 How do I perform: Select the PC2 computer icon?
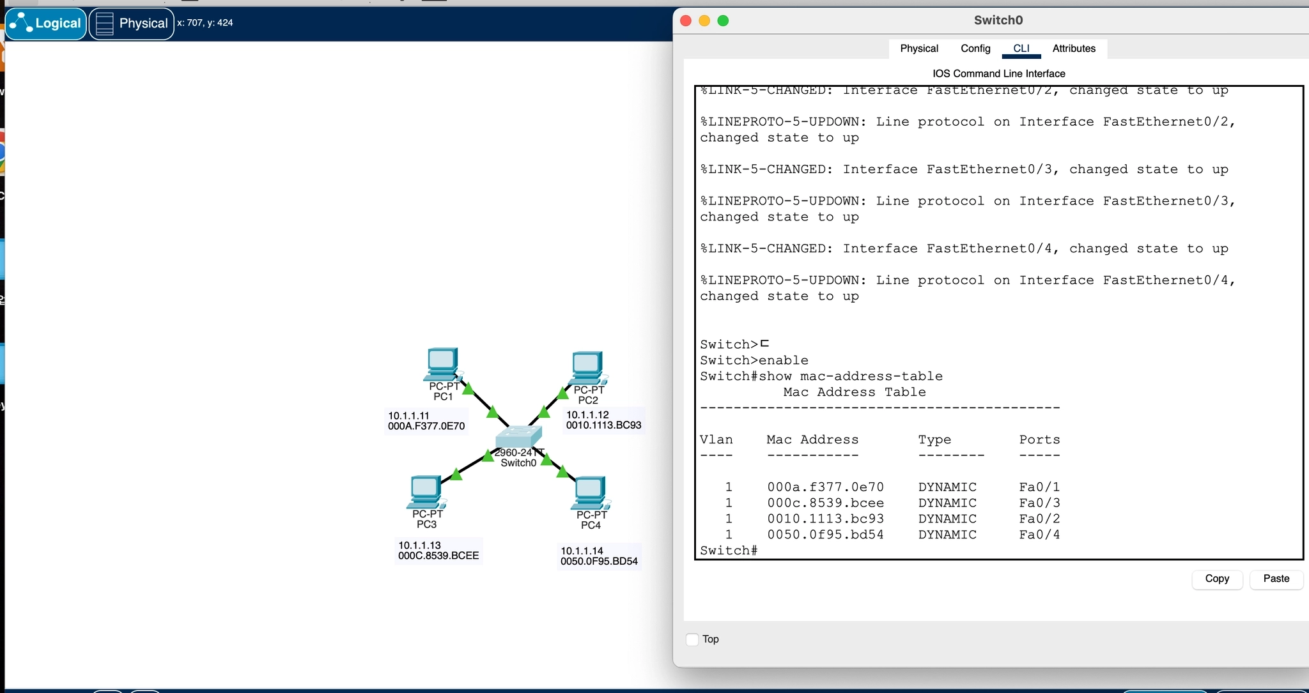coord(587,367)
